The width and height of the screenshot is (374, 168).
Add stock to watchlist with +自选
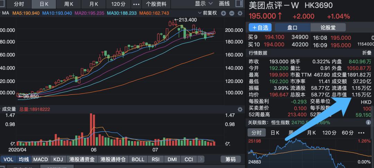(260, 27)
